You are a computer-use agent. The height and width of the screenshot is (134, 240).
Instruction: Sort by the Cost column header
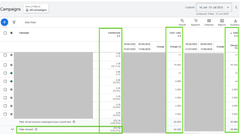click(x=235, y=33)
